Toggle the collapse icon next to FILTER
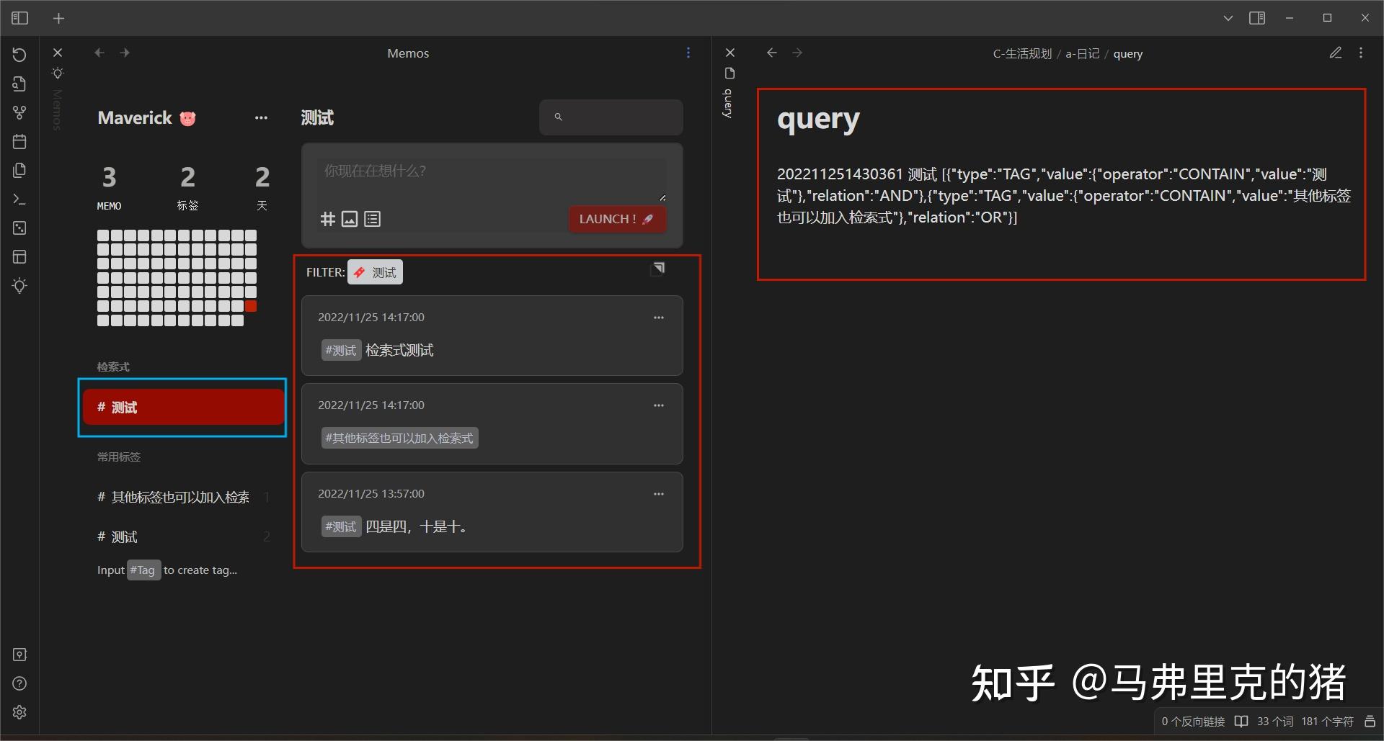The image size is (1384, 741). tap(658, 268)
